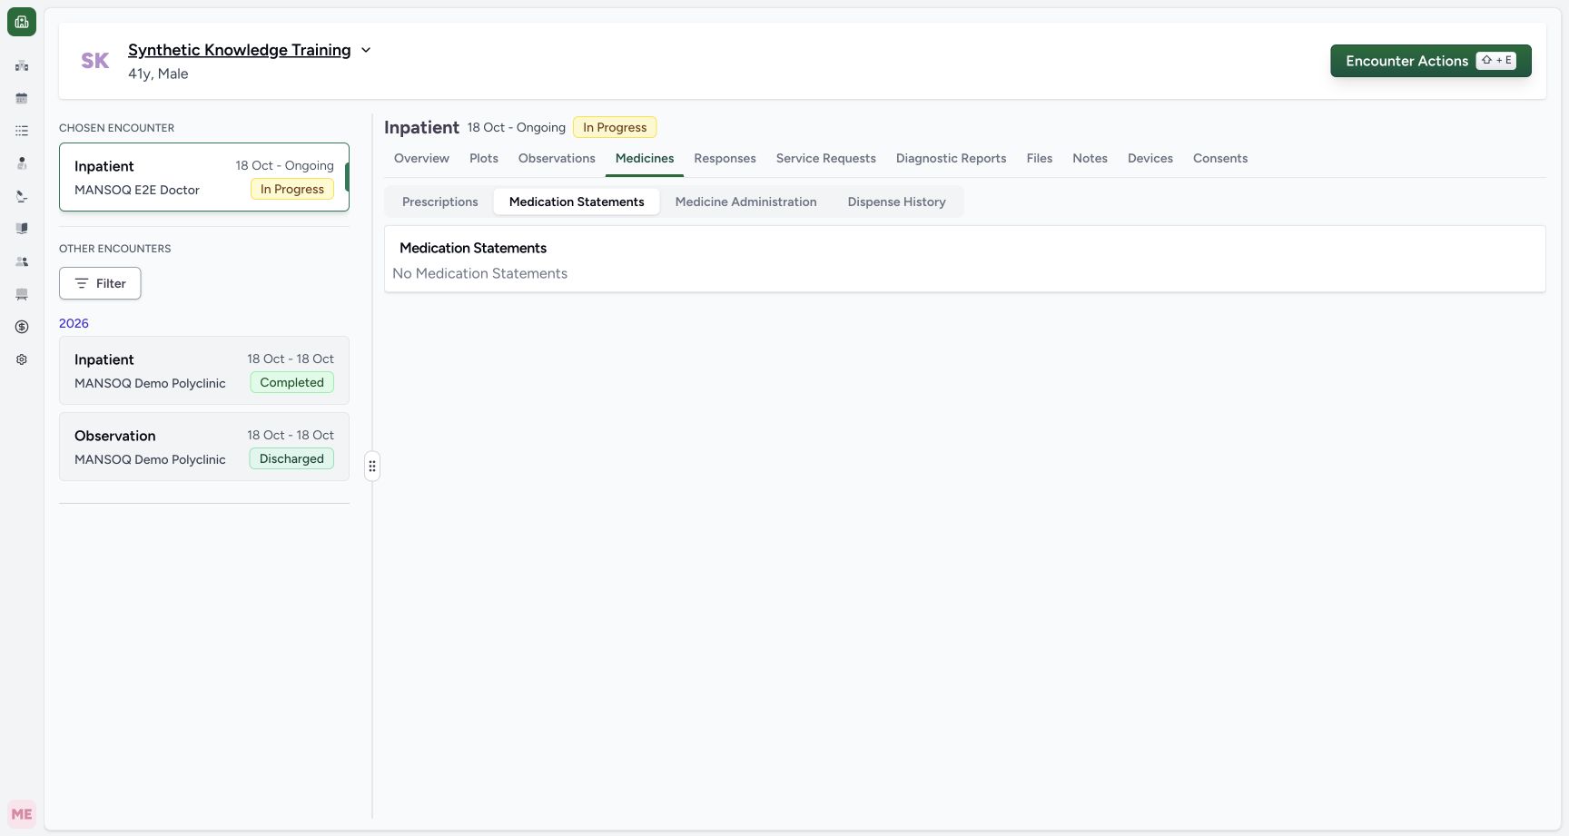Screen dimensions: 1569x836
Task: Click the Discharged status badge
Action: coord(291,458)
